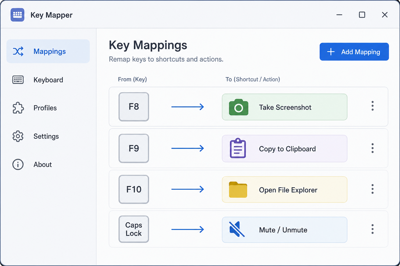Click the Key Mappings heading
The height and width of the screenshot is (266, 400).
click(x=148, y=45)
